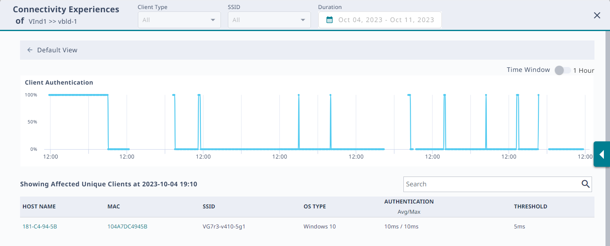Sort by HOST NAME column header

39,207
